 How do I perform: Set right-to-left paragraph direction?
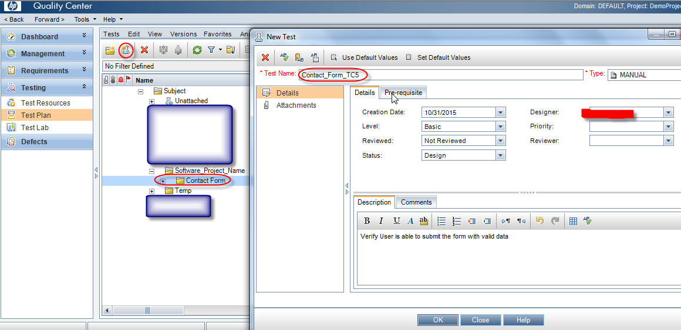521,221
